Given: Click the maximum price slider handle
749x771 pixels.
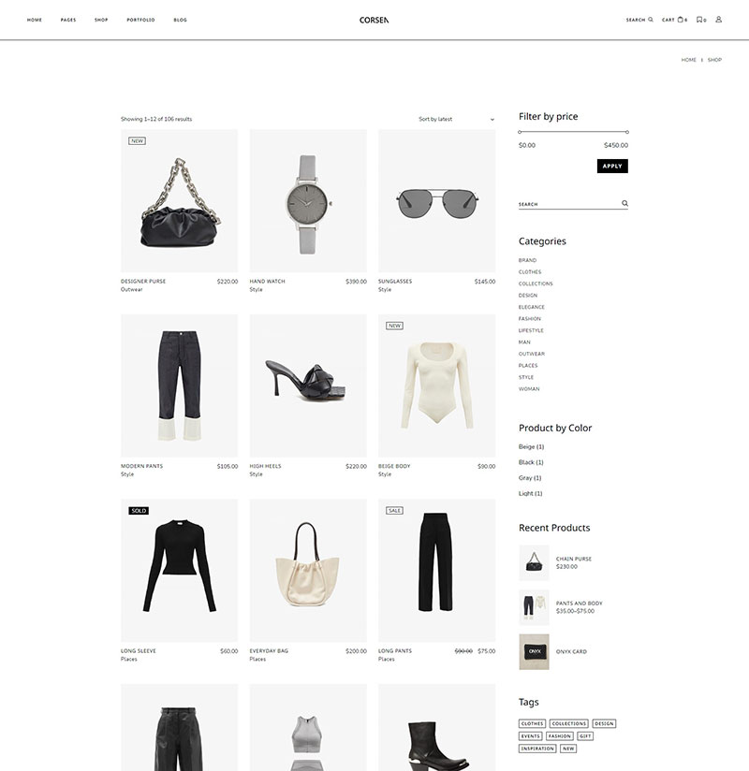Looking at the screenshot, I should click(627, 132).
